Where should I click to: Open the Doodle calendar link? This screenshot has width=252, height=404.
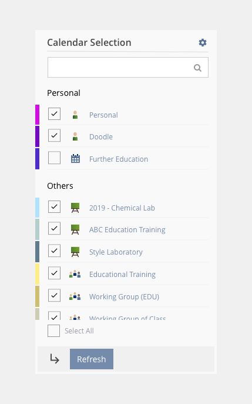(x=101, y=136)
